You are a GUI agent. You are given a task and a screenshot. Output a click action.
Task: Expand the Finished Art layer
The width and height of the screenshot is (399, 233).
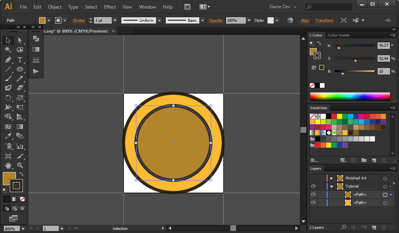(332, 178)
